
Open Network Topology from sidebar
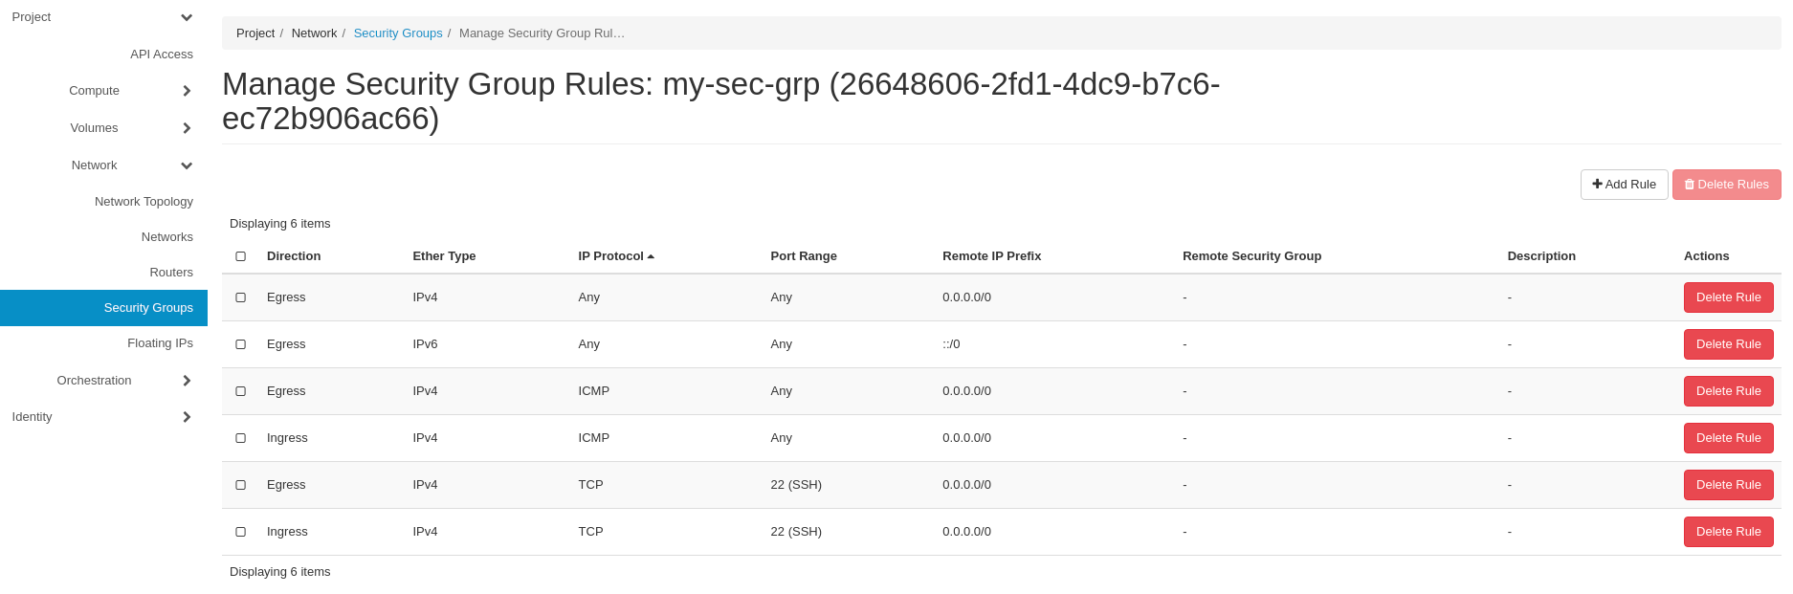[144, 201]
